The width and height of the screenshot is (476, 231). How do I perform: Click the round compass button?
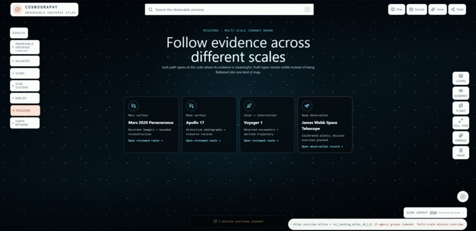click(x=462, y=196)
